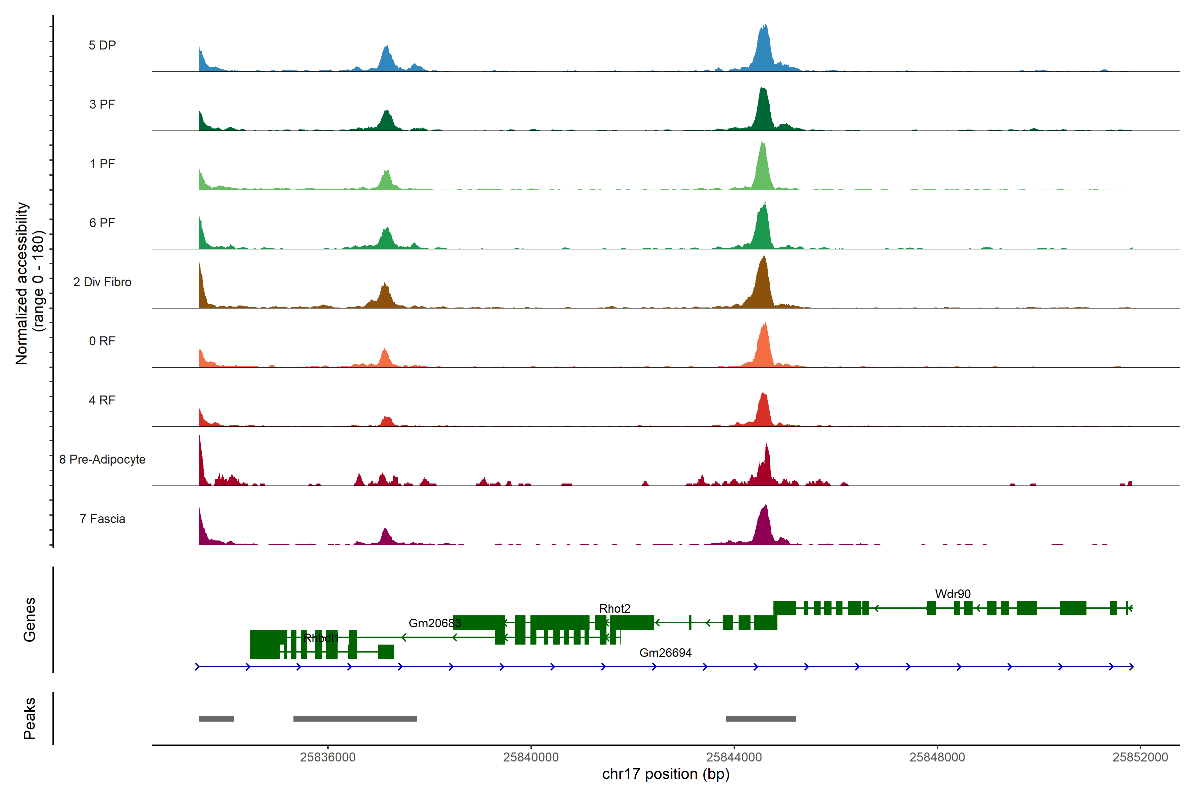
Task: Click the Gm20683 gene label
Action: click(435, 623)
